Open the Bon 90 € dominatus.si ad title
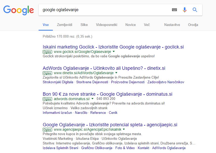This screenshot has width=216, height=153. coord(107,94)
